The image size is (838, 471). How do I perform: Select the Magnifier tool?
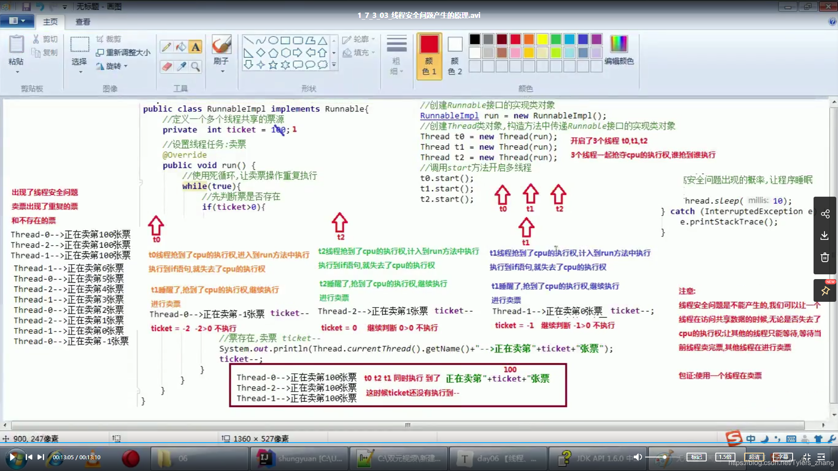click(196, 66)
